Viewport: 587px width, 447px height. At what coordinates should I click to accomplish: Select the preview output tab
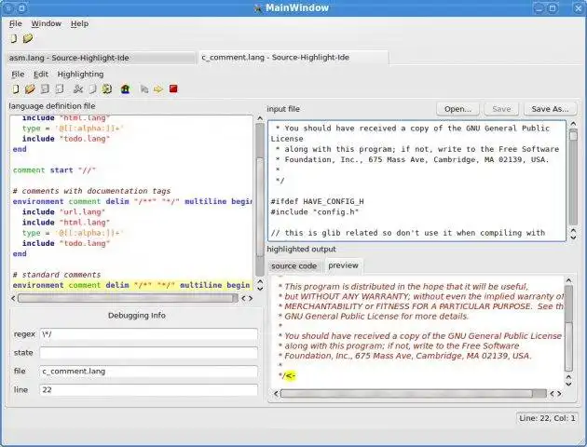tap(343, 265)
